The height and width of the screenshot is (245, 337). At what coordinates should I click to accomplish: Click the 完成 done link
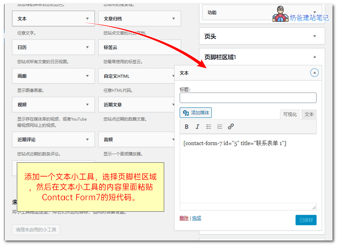click(196, 218)
